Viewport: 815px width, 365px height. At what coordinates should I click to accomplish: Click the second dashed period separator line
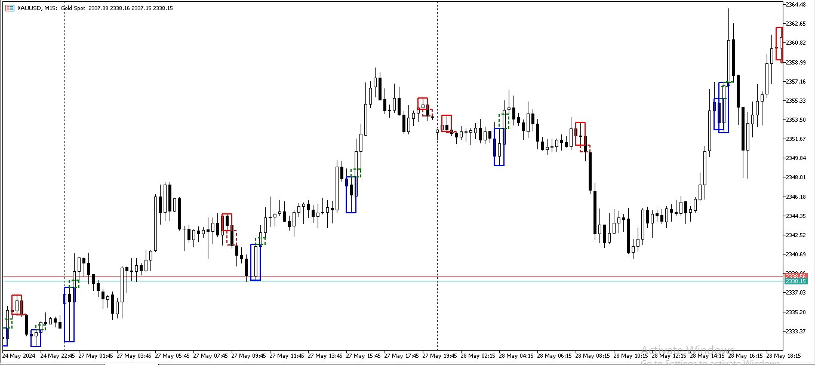click(438, 179)
